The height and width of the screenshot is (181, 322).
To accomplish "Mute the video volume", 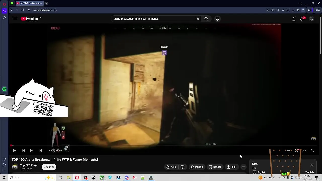I will [42, 151].
